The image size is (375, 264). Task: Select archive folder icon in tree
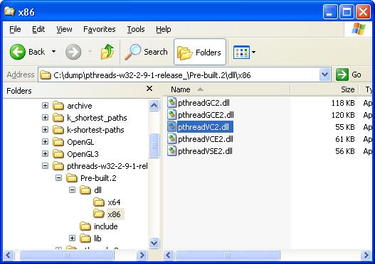58,105
